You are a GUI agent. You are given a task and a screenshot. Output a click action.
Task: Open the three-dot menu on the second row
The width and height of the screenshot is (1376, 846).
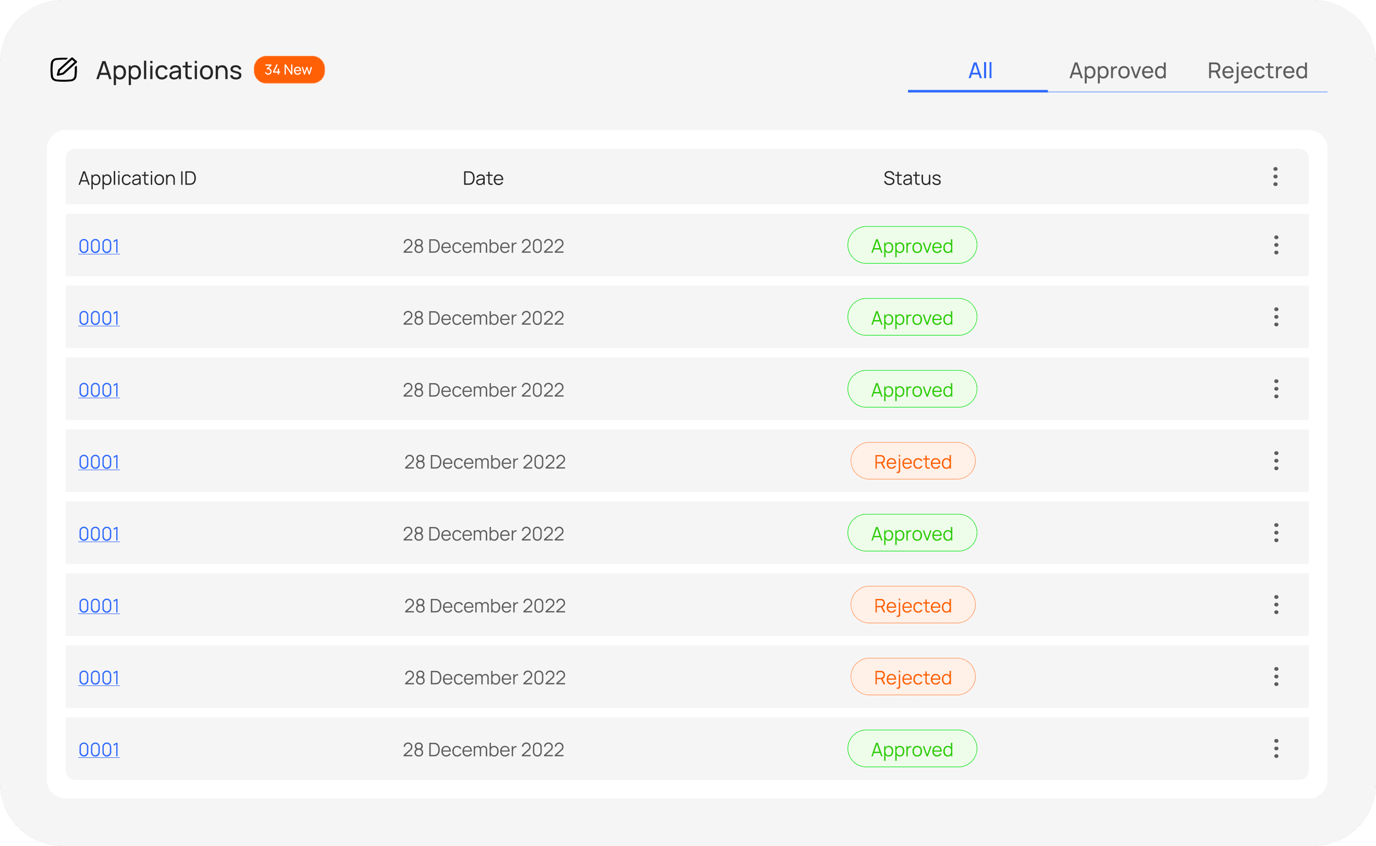[x=1276, y=317]
